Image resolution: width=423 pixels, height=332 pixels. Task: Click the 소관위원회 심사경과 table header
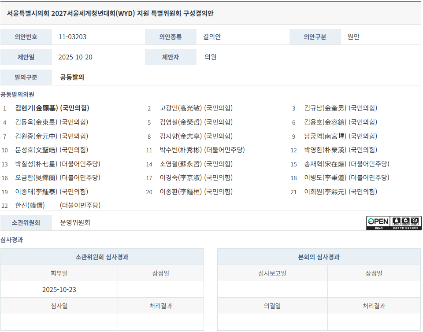[102, 257]
